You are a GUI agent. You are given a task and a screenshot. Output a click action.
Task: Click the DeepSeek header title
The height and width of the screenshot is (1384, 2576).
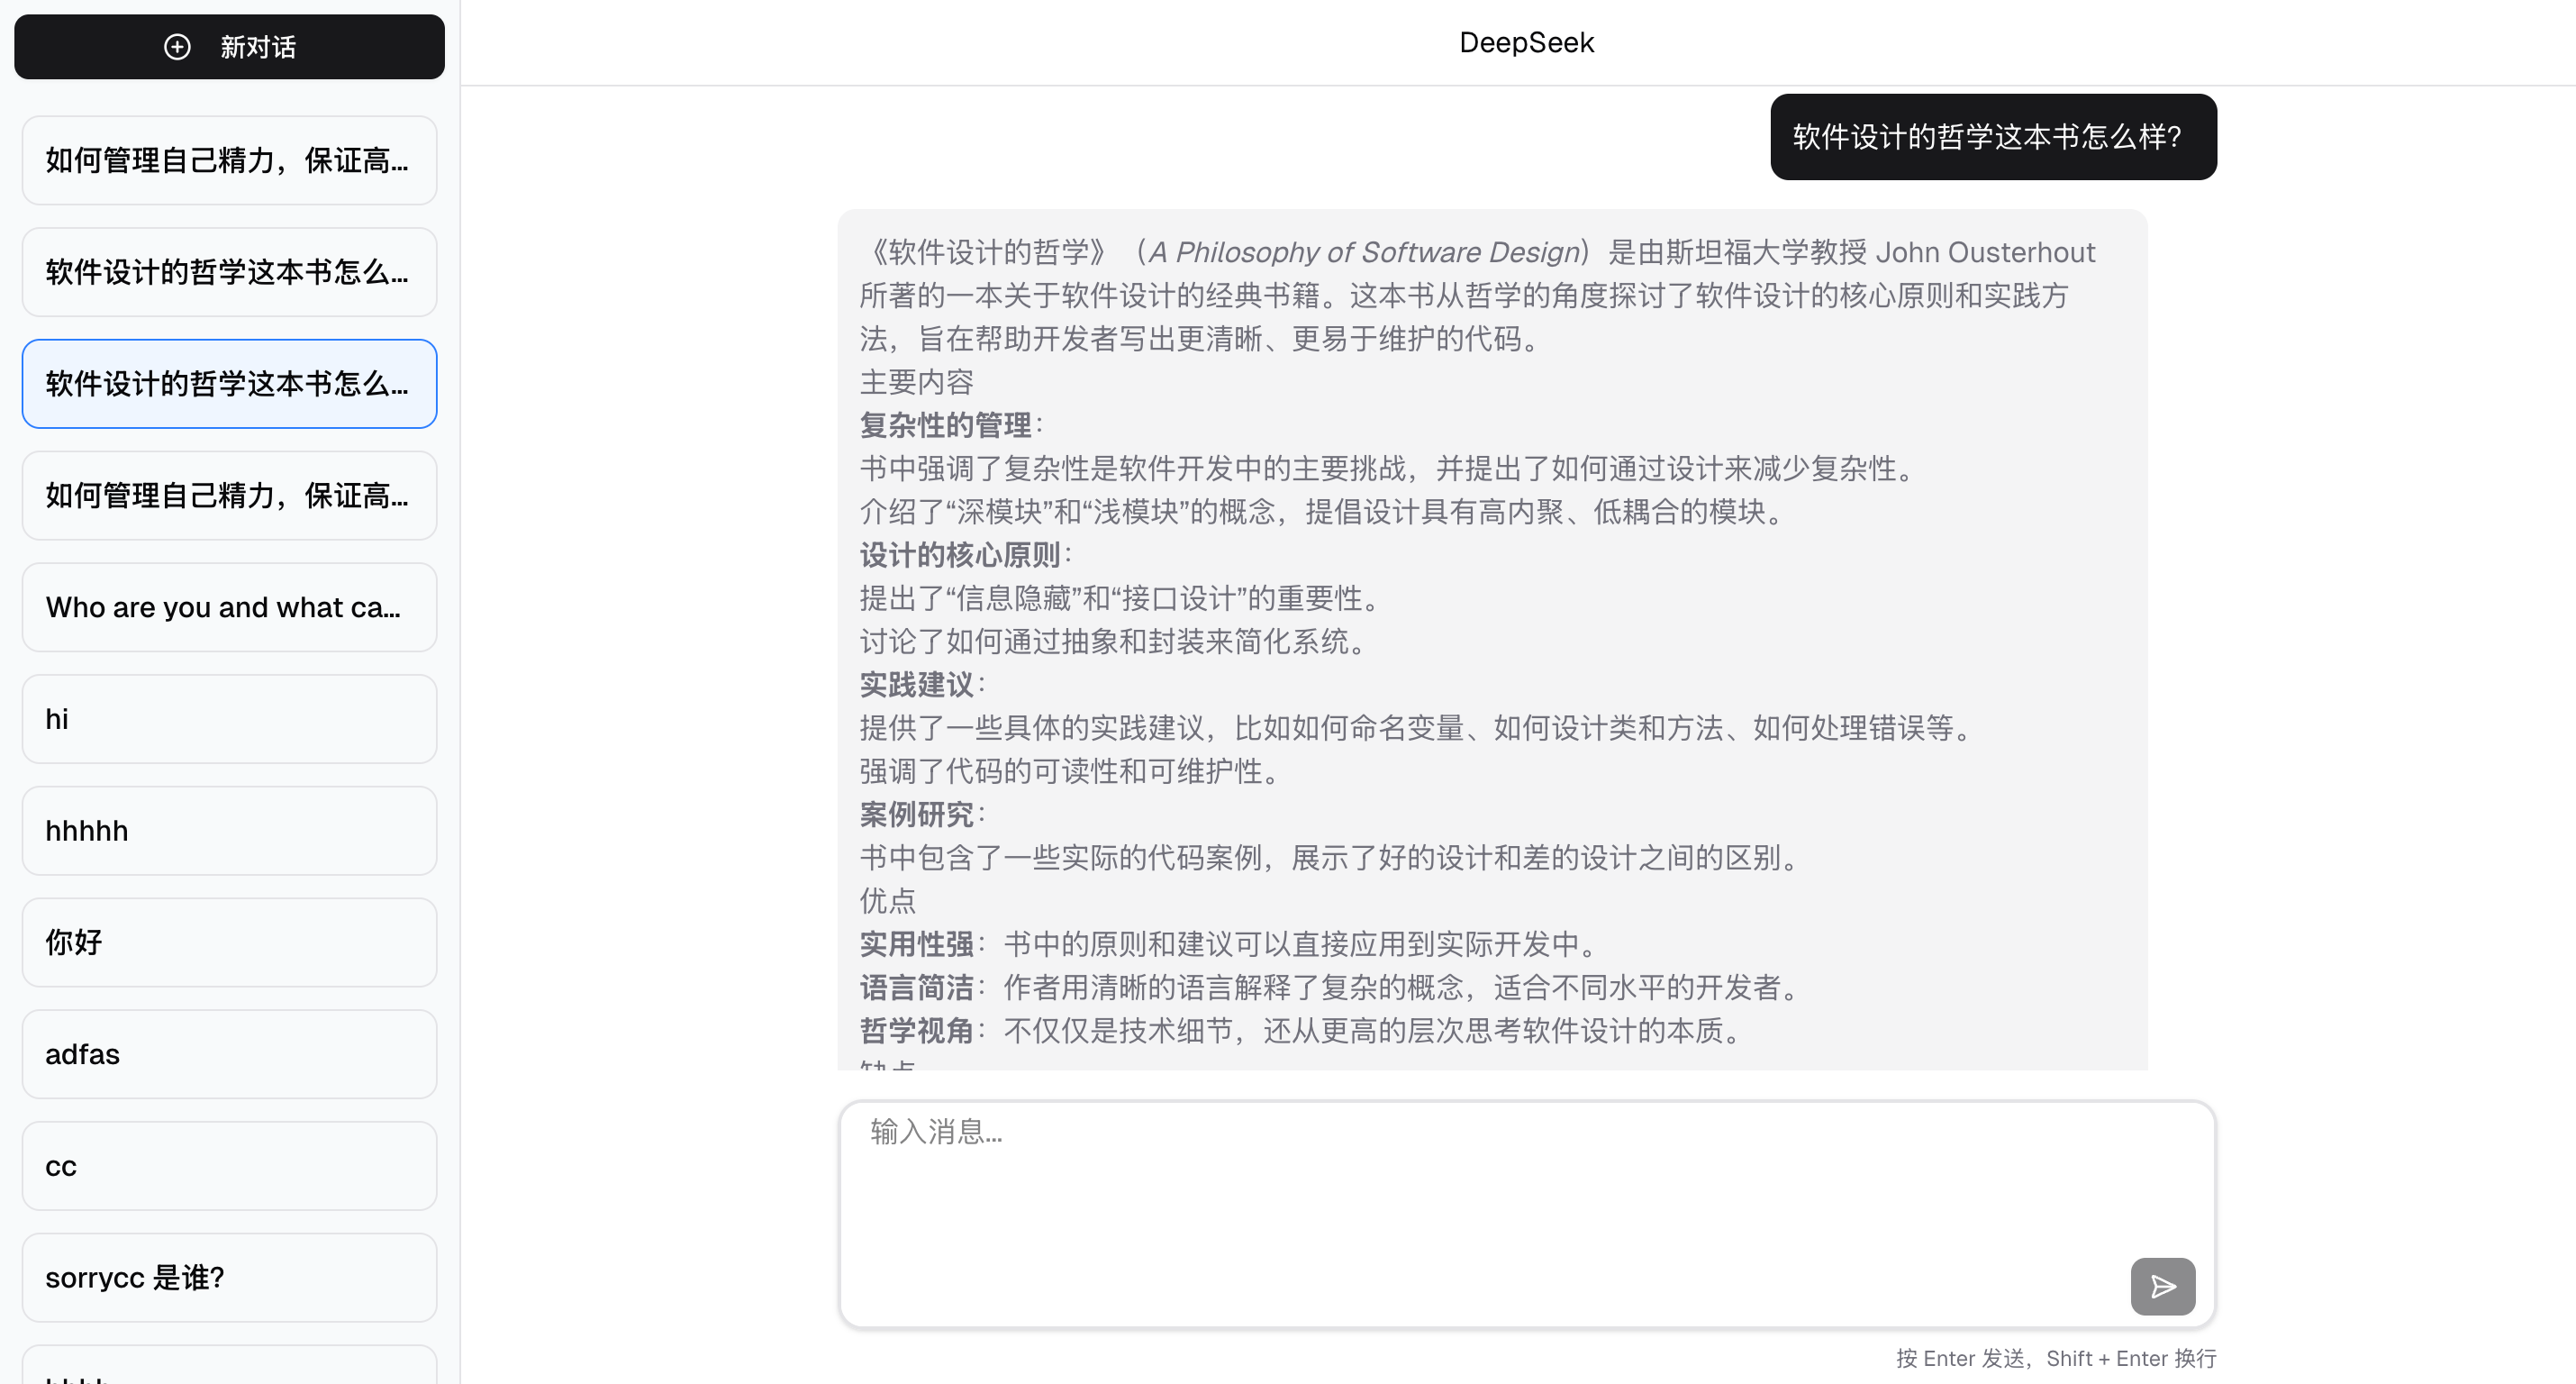click(x=1526, y=43)
